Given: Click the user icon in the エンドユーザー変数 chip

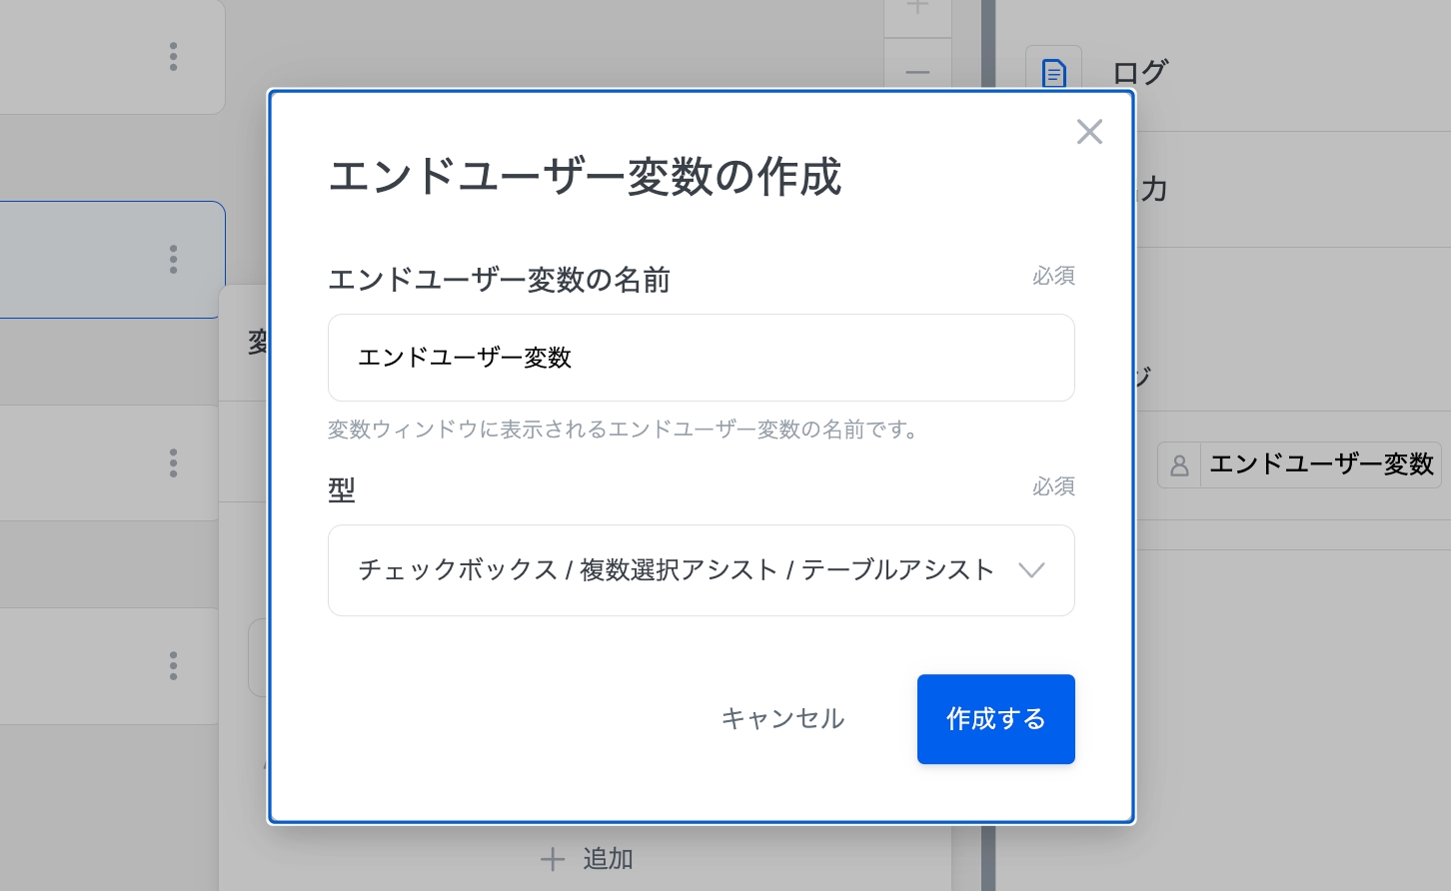Looking at the screenshot, I should [1179, 465].
